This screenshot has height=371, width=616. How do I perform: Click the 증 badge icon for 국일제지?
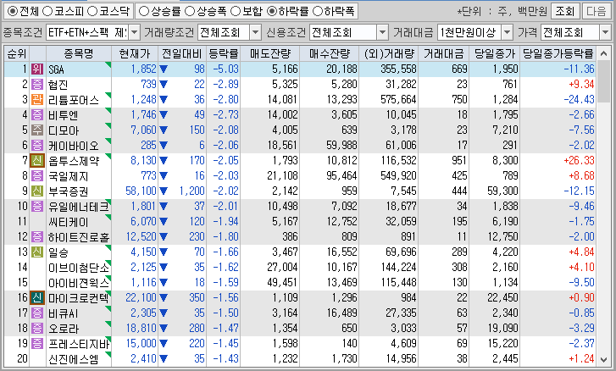(37, 176)
